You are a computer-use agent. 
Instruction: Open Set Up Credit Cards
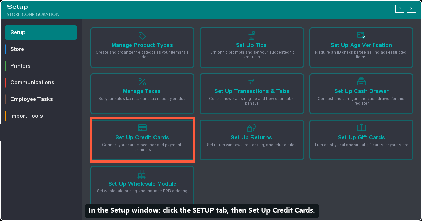(x=142, y=140)
